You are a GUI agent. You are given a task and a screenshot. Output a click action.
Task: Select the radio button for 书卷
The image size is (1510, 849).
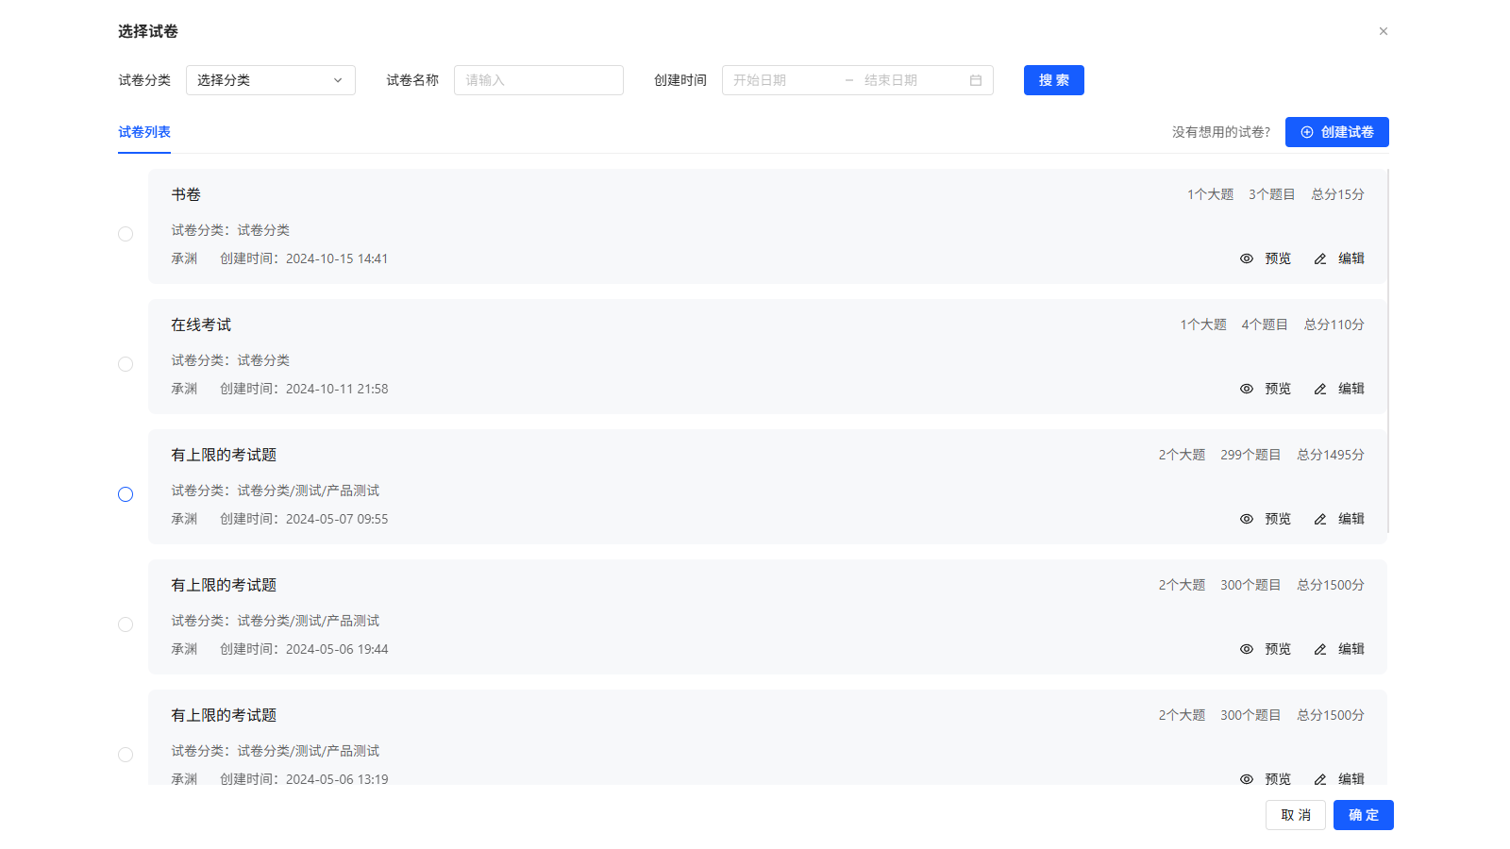[126, 233]
